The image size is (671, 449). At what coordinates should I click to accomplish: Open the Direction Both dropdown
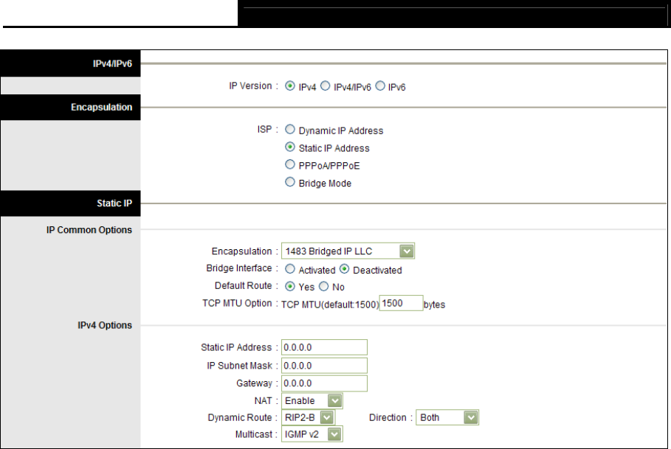pos(447,417)
